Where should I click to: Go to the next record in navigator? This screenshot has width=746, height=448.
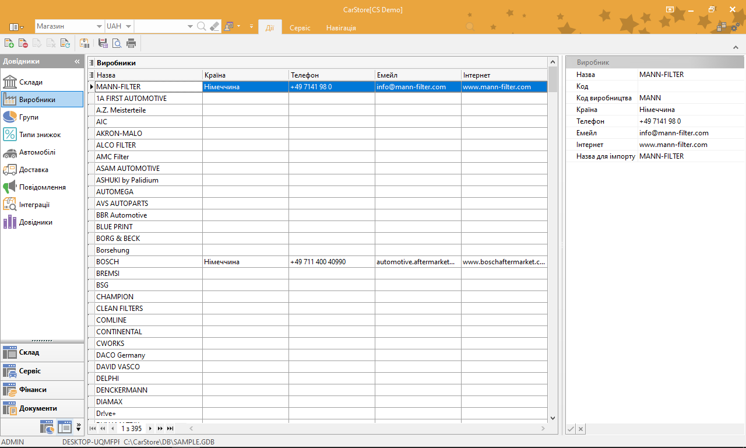pyautogui.click(x=150, y=428)
